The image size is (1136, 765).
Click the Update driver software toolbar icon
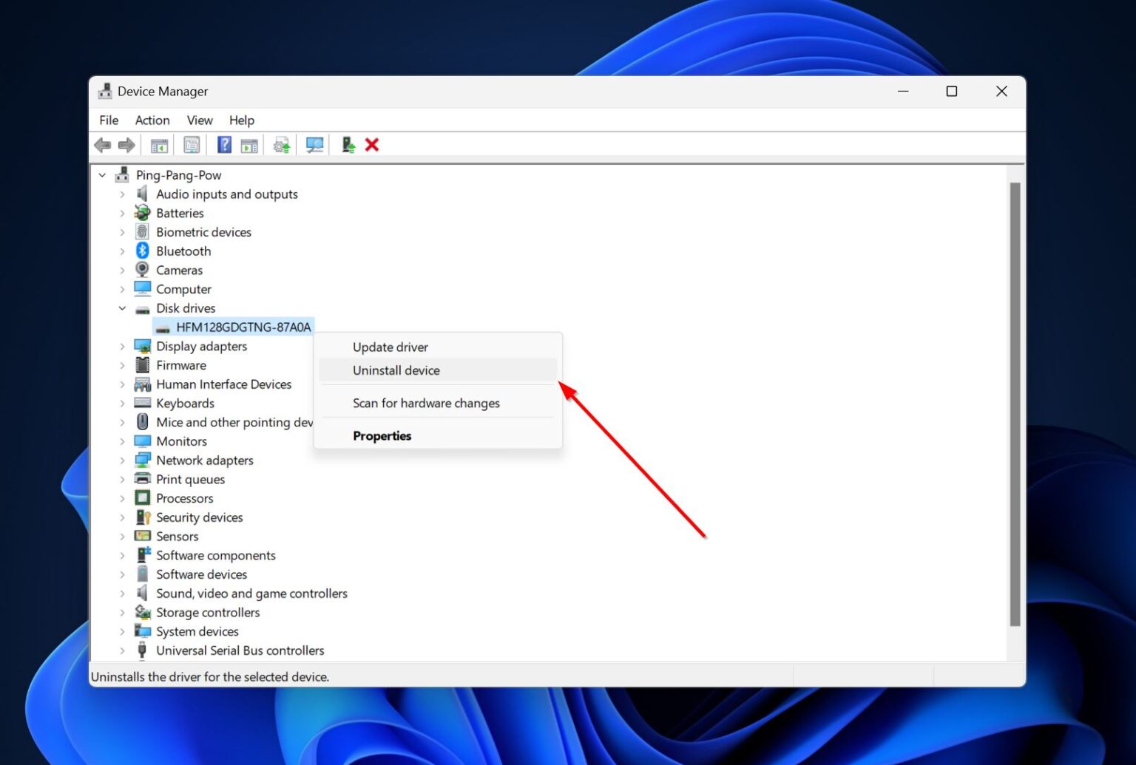[281, 144]
